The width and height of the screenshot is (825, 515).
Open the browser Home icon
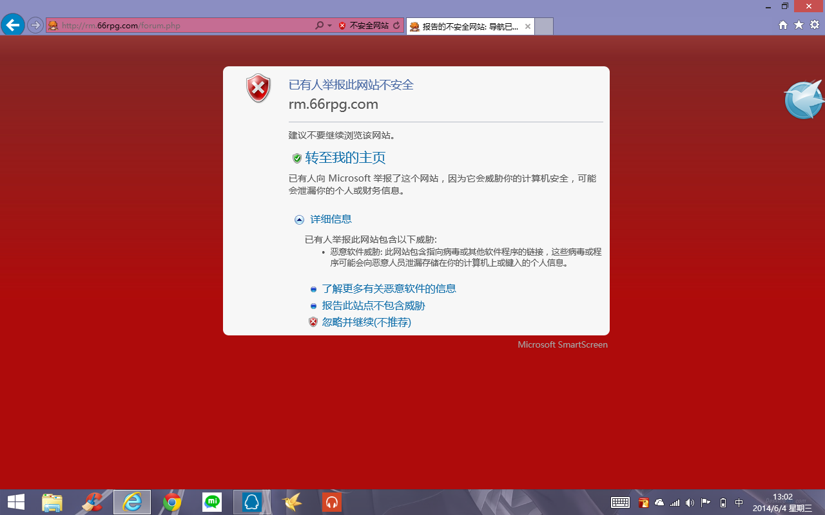coord(783,24)
